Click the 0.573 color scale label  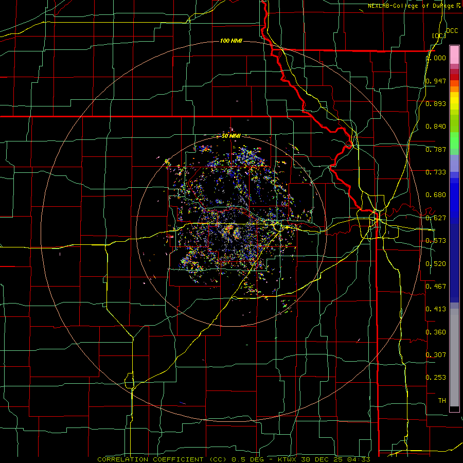(x=436, y=241)
